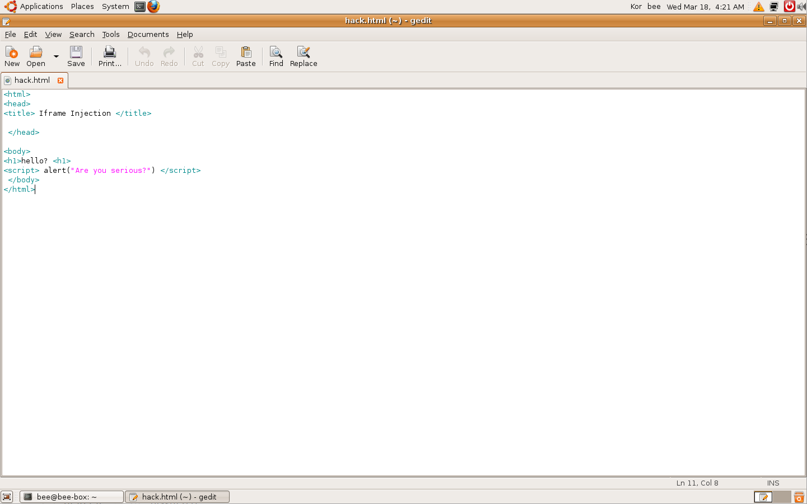Close the gedit window

point(799,21)
